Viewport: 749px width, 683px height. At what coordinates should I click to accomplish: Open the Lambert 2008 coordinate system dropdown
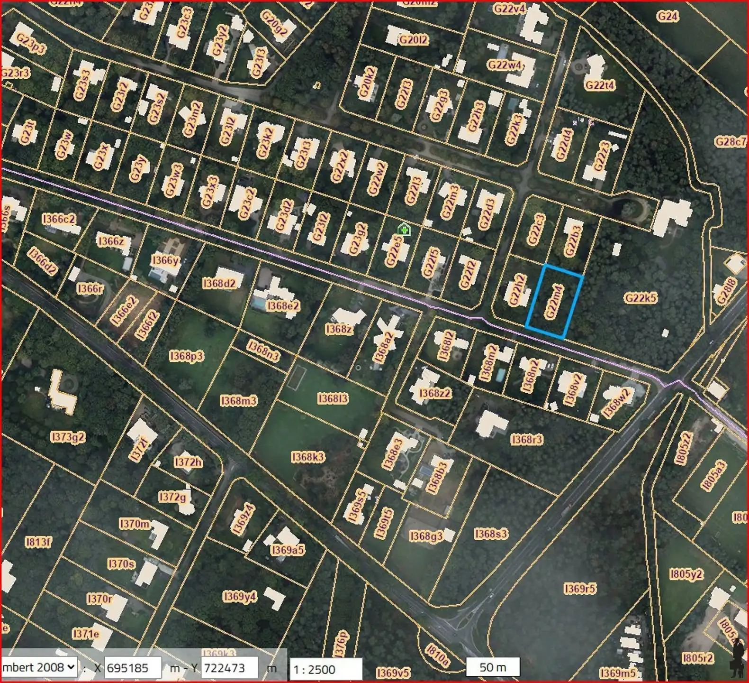point(39,667)
